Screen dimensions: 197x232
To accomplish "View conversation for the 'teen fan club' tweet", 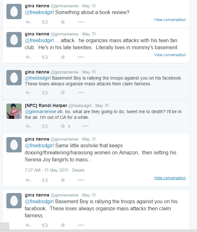I will point(170,55).
